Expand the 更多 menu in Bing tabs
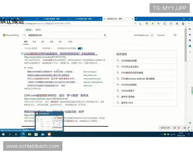Viewport: 193px width, 154px height. point(70,42)
